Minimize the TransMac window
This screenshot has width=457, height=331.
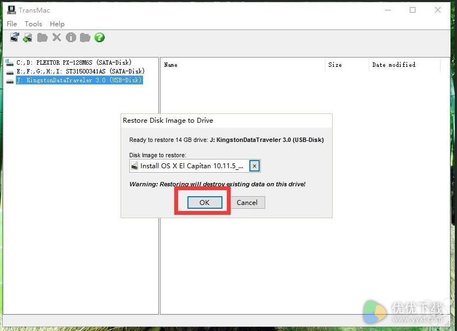tap(388, 10)
